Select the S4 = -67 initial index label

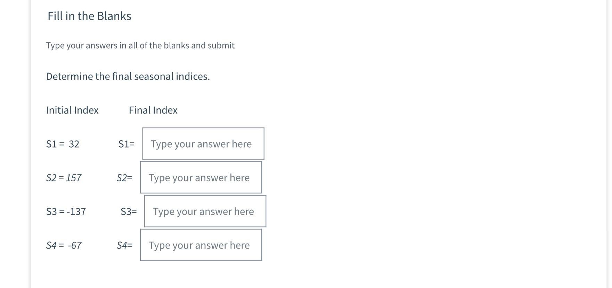point(64,245)
